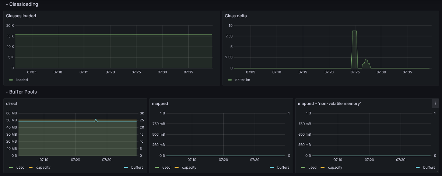Click the yellow capacity swatch in non-volatile memory legend
The width and height of the screenshot is (442, 176).
323,168
